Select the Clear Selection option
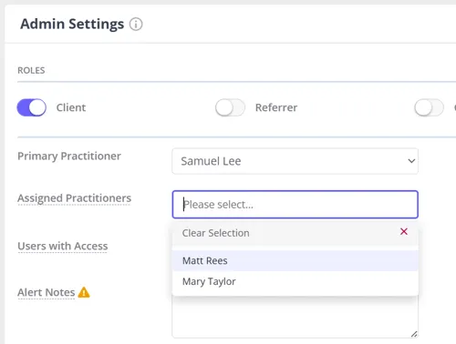The image size is (456, 344). tap(295, 233)
